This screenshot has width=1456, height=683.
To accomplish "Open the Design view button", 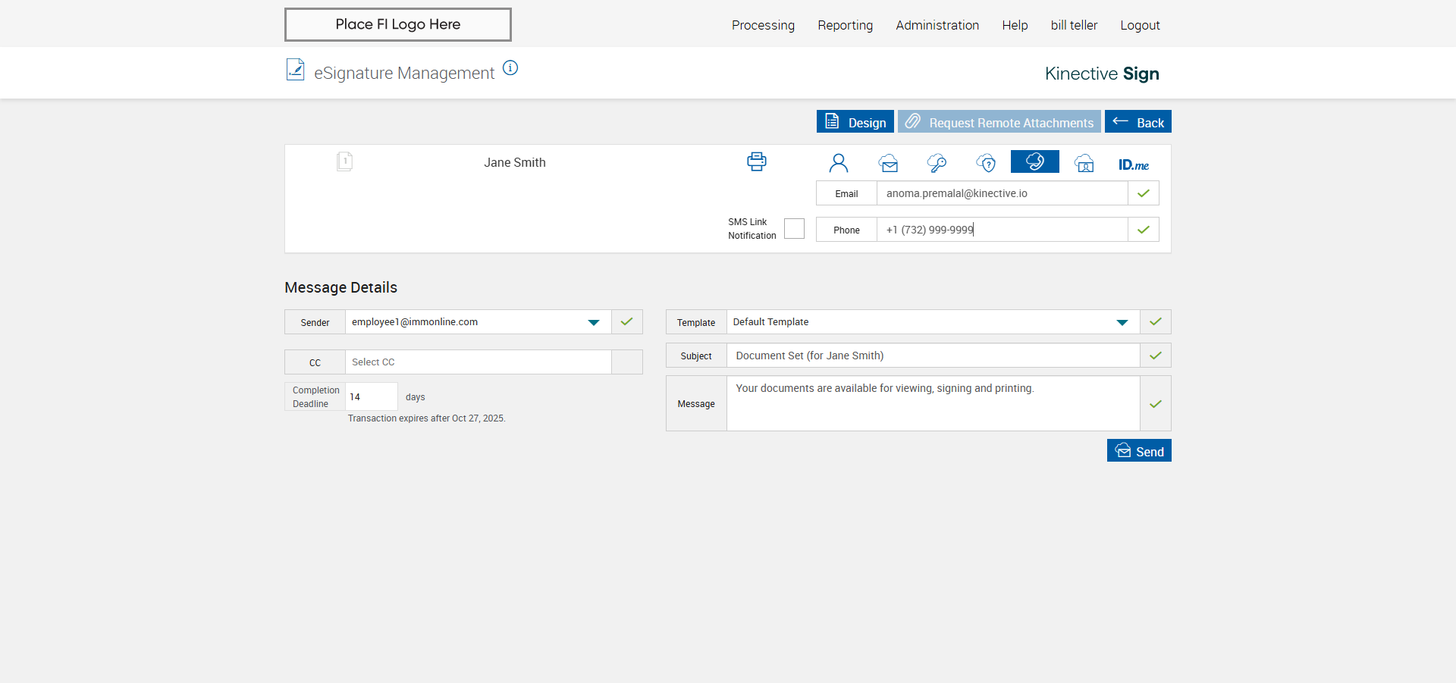I will tap(855, 122).
